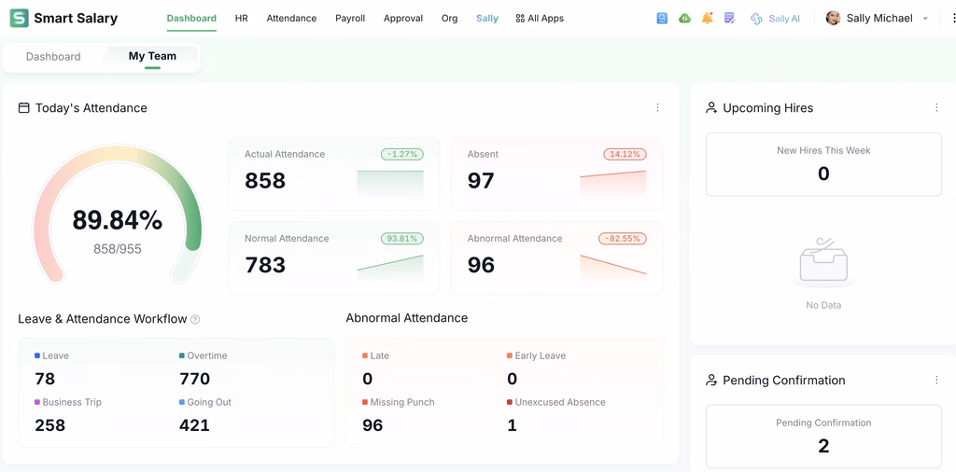Click help icon beside Leave & Attendance Workflow
The image size is (956, 472).
195,319
